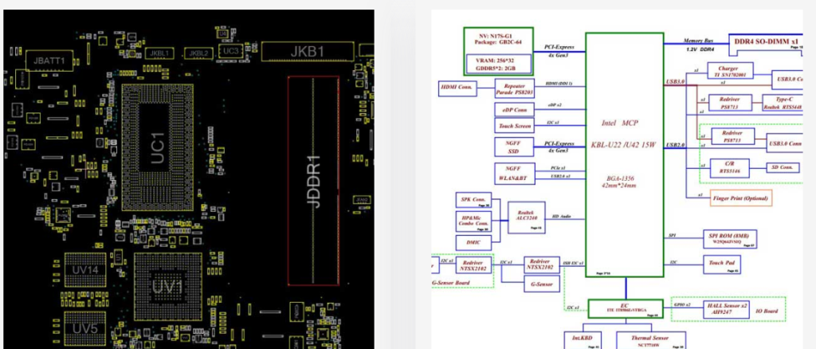Viewport: 816px width, 349px height.
Task: Click the G-Sensor Board label
Action: pos(451,283)
